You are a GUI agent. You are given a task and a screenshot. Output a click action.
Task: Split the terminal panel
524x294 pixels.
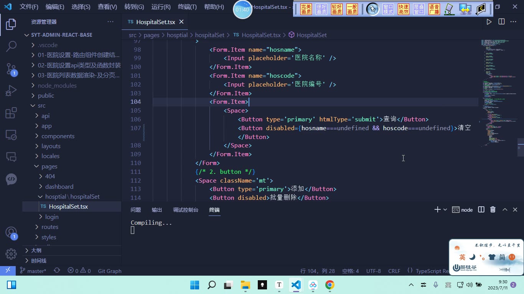481,209
